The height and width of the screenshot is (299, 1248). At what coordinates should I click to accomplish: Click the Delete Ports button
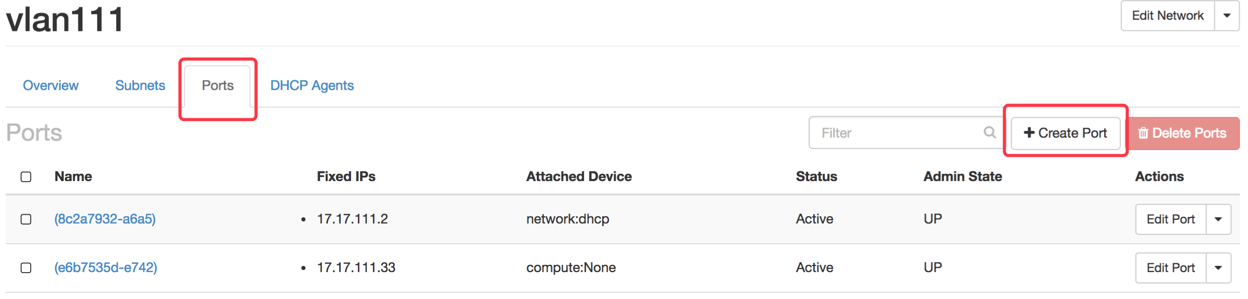pos(1183,133)
